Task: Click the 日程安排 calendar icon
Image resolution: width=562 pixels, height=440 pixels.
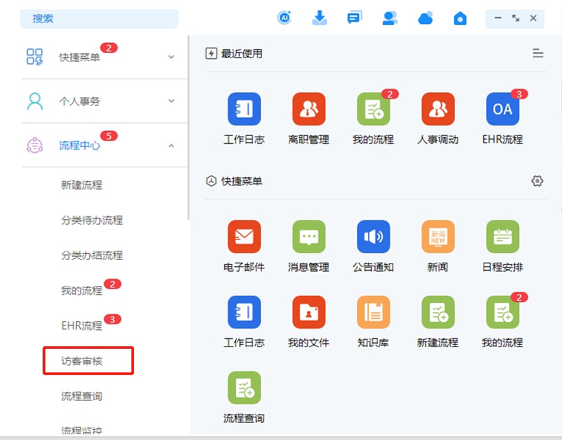Action: pyautogui.click(x=502, y=237)
